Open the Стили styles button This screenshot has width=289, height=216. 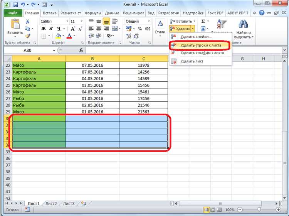[160, 28]
